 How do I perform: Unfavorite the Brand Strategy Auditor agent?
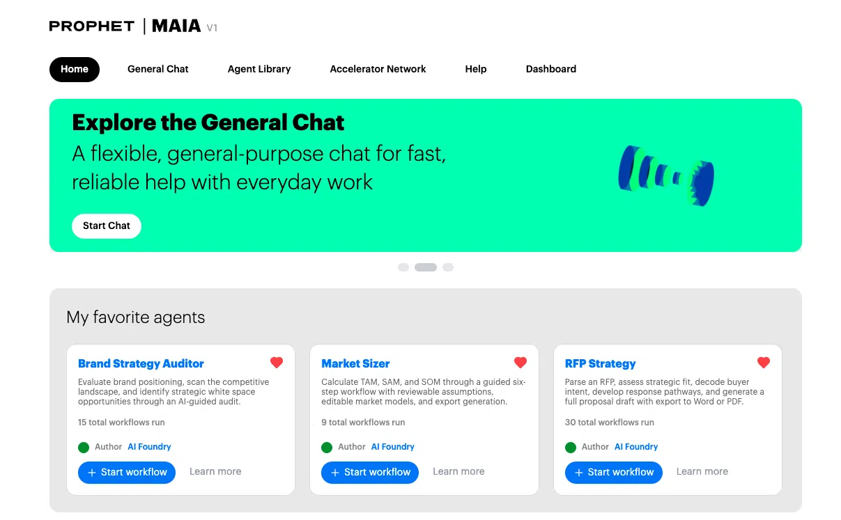point(276,362)
